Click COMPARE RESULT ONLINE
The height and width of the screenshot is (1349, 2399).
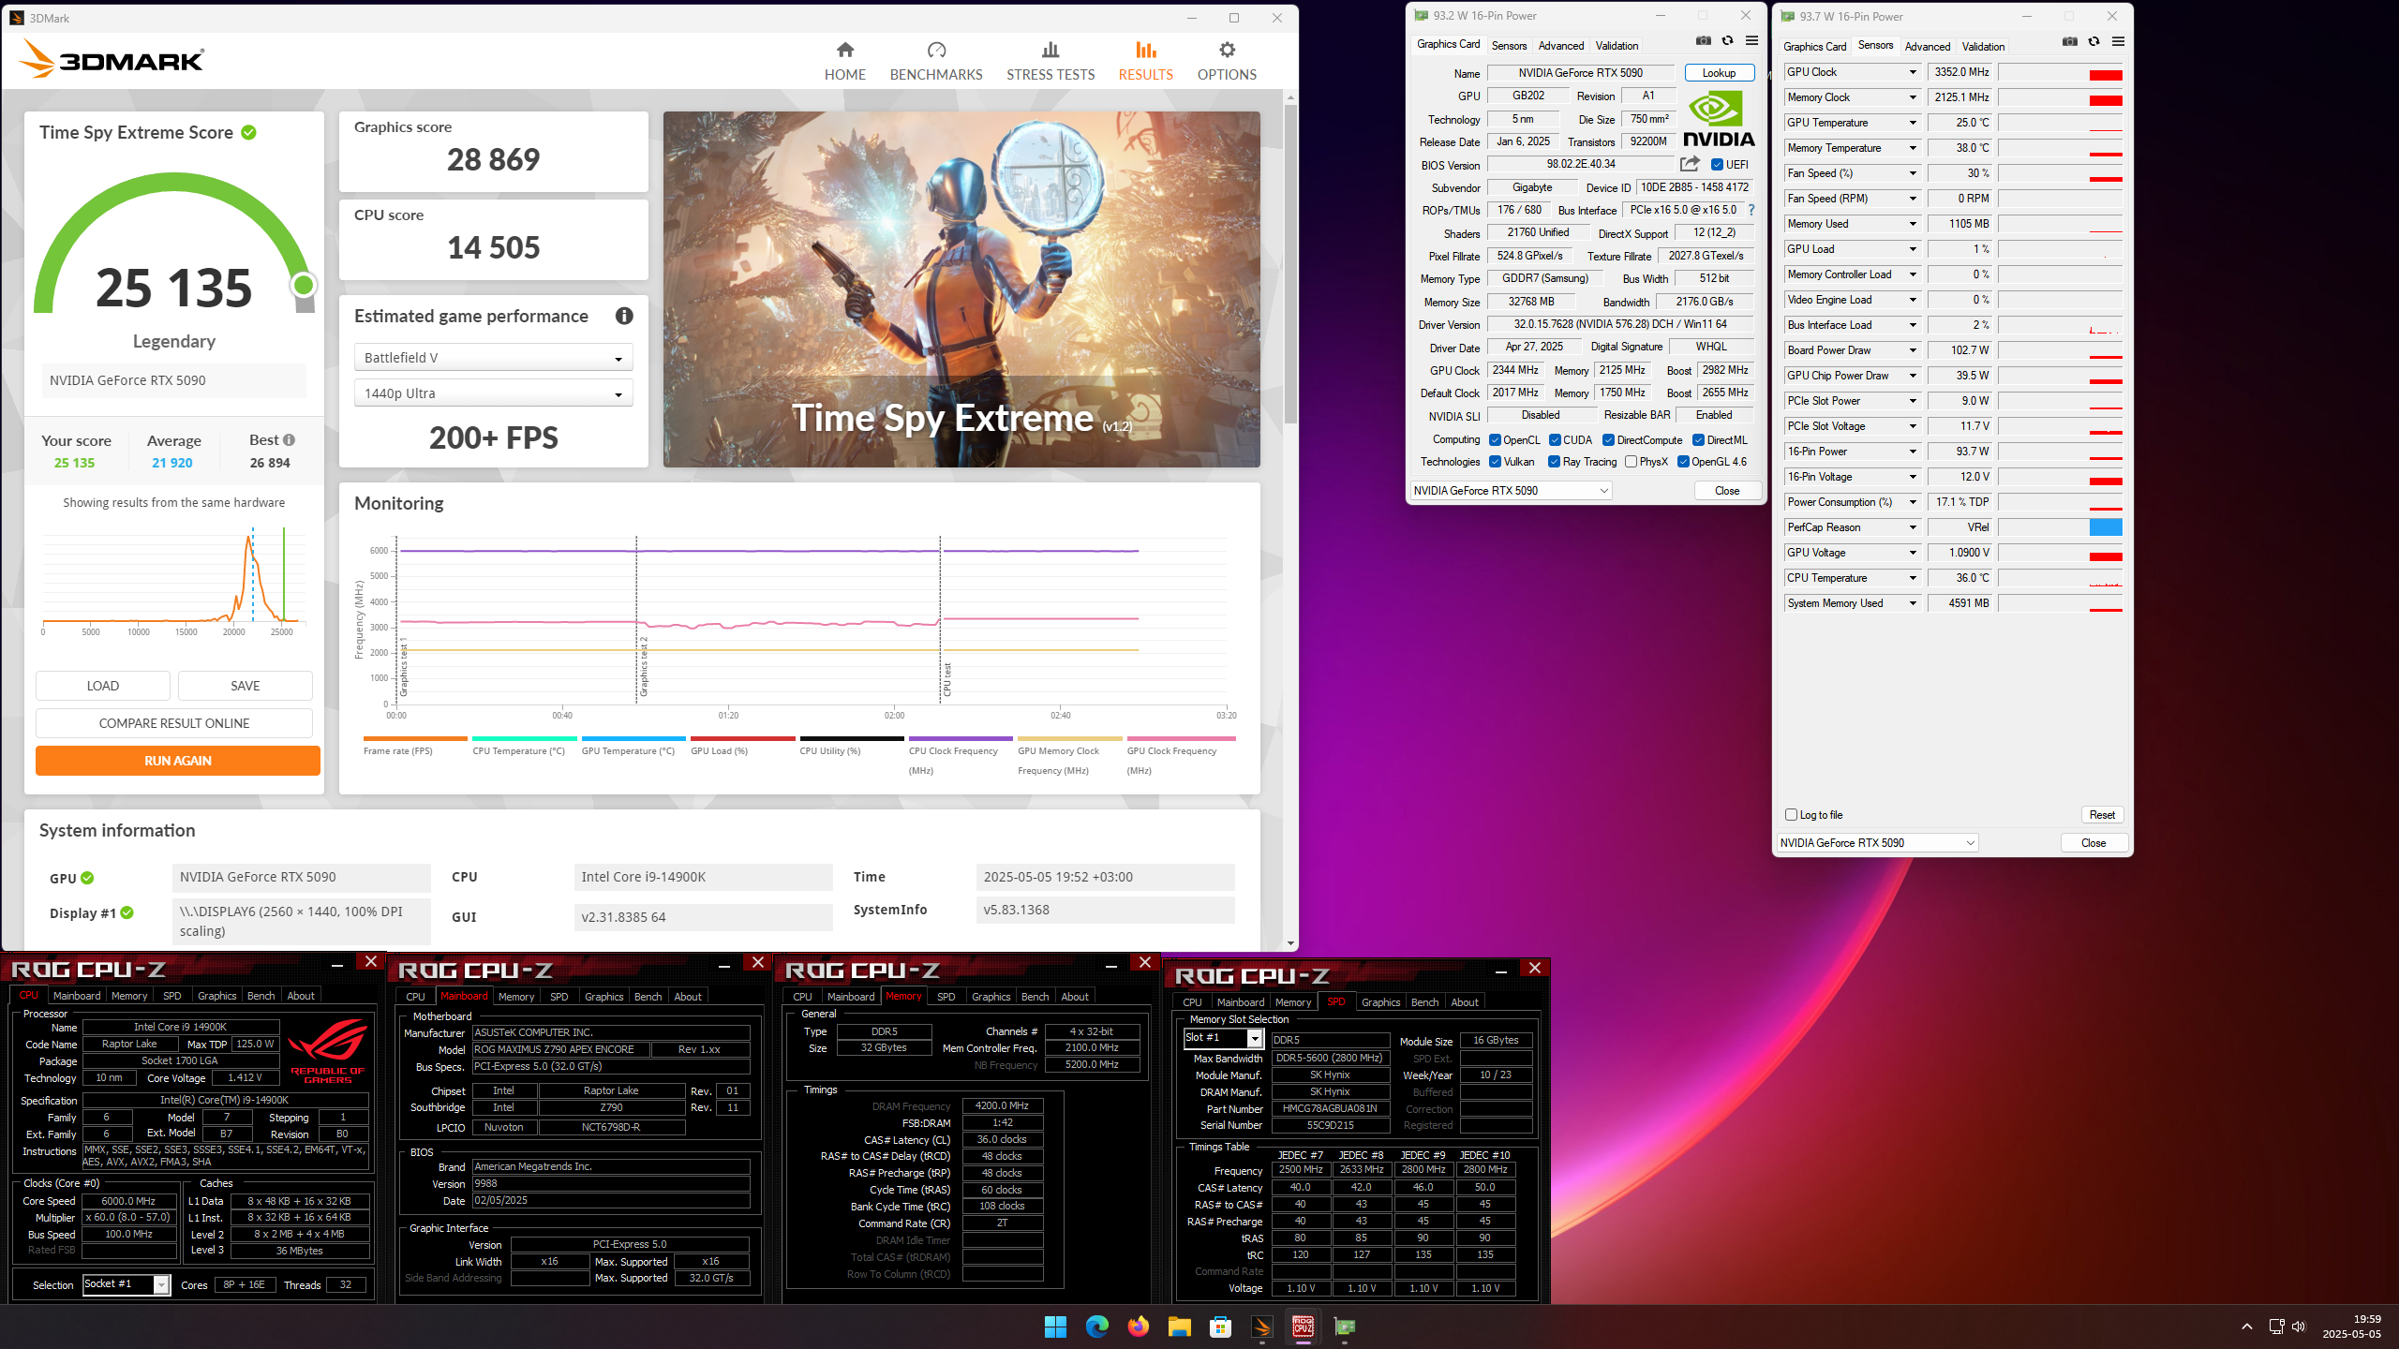(x=174, y=723)
